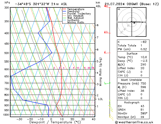Screen dimensions: 161x124
Task: Click the 'km ASL' altitude axis label
Action: [x=98, y=4]
